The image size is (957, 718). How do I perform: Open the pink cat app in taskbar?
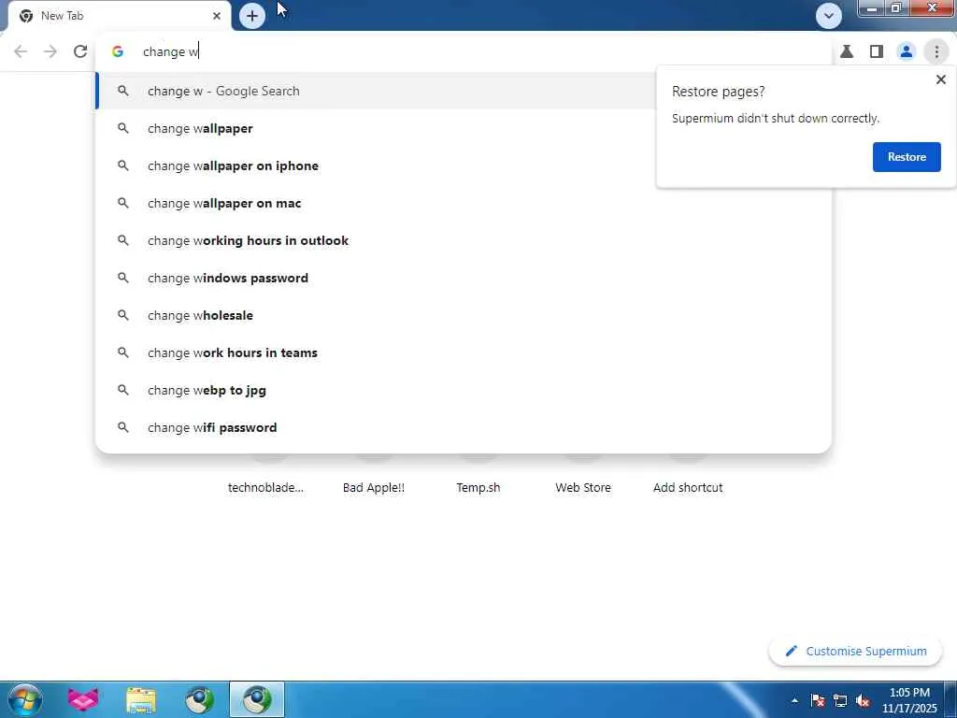[x=82, y=699]
